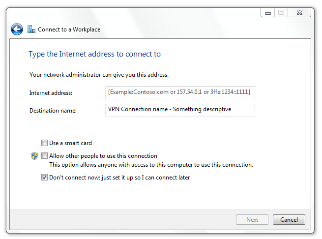Click the Internet address label
The image size is (322, 239).
coord(51,93)
